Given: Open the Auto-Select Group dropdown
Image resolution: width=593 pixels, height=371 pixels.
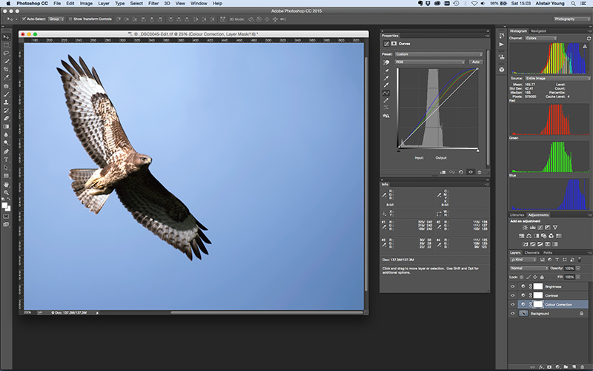Looking at the screenshot, I should [56, 19].
